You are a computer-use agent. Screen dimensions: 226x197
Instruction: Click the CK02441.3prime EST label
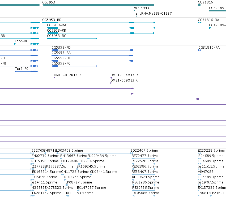104,172
